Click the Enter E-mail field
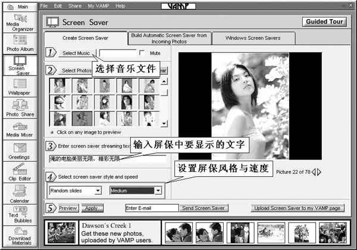 [152, 208]
